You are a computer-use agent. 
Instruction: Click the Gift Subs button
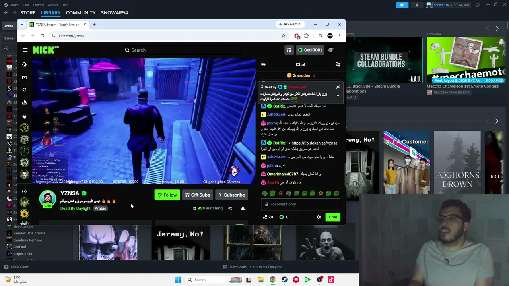197,195
